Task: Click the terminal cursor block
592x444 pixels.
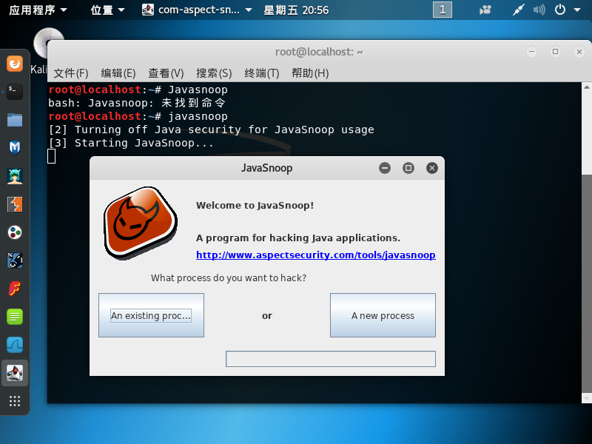Action: pyautogui.click(x=51, y=156)
